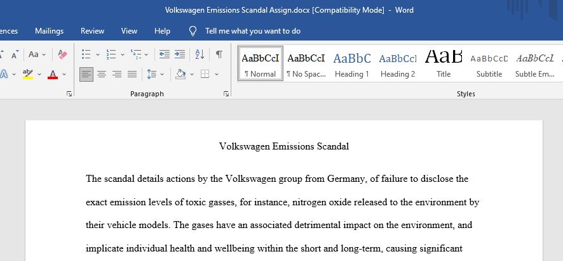Open the Review tab
563x261 pixels.
coord(92,31)
